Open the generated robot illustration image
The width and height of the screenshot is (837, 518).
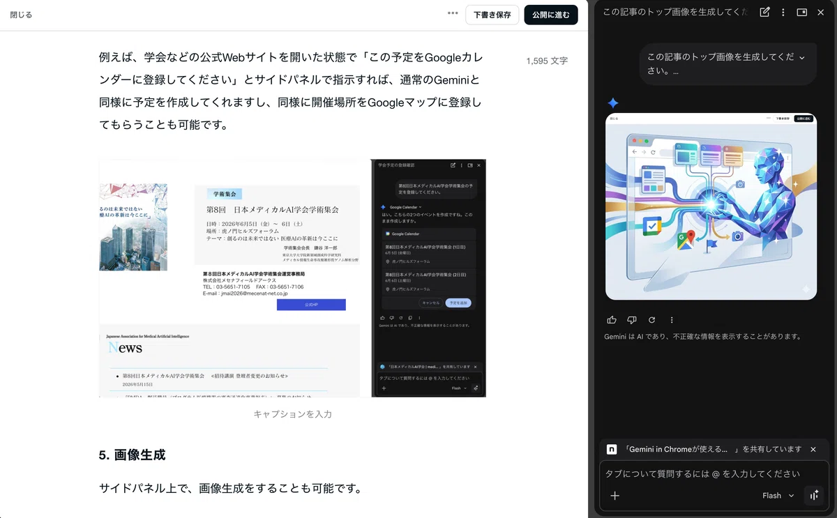[711, 206]
